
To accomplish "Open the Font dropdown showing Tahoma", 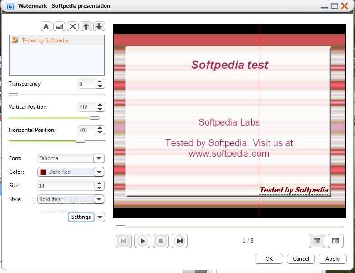I will (99, 158).
